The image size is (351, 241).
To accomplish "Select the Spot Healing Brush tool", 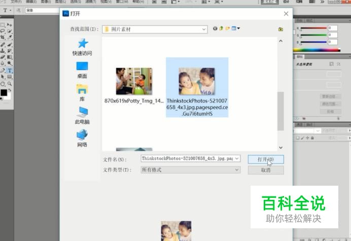I will [3, 45].
